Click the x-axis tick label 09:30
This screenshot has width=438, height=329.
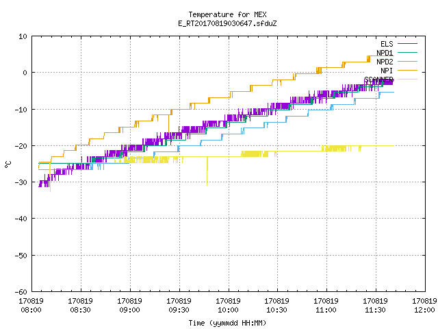tap(179, 310)
